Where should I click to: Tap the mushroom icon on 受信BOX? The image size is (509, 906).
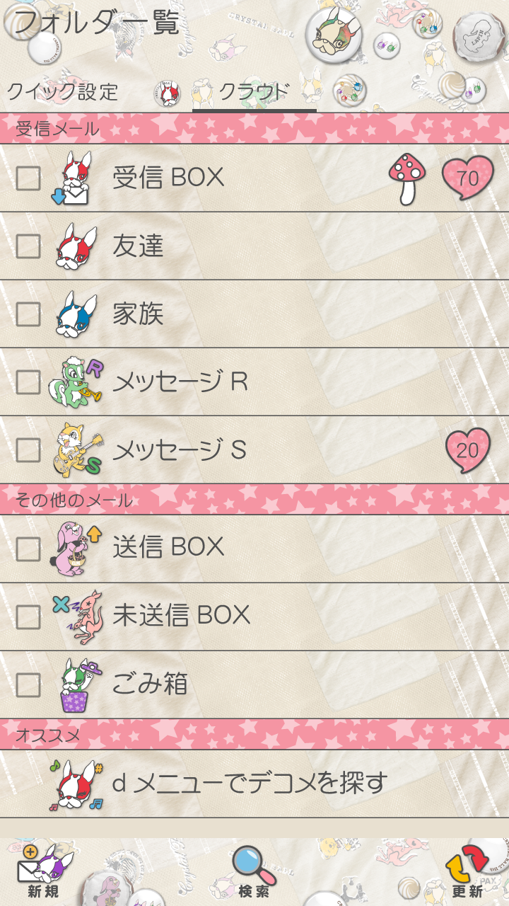point(407,178)
